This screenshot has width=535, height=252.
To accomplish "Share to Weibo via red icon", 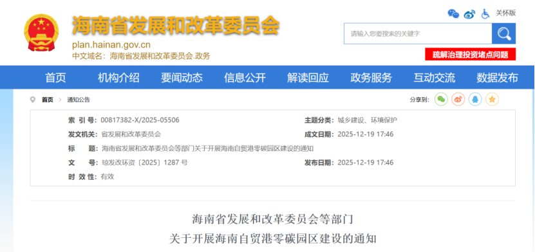I will click(458, 100).
